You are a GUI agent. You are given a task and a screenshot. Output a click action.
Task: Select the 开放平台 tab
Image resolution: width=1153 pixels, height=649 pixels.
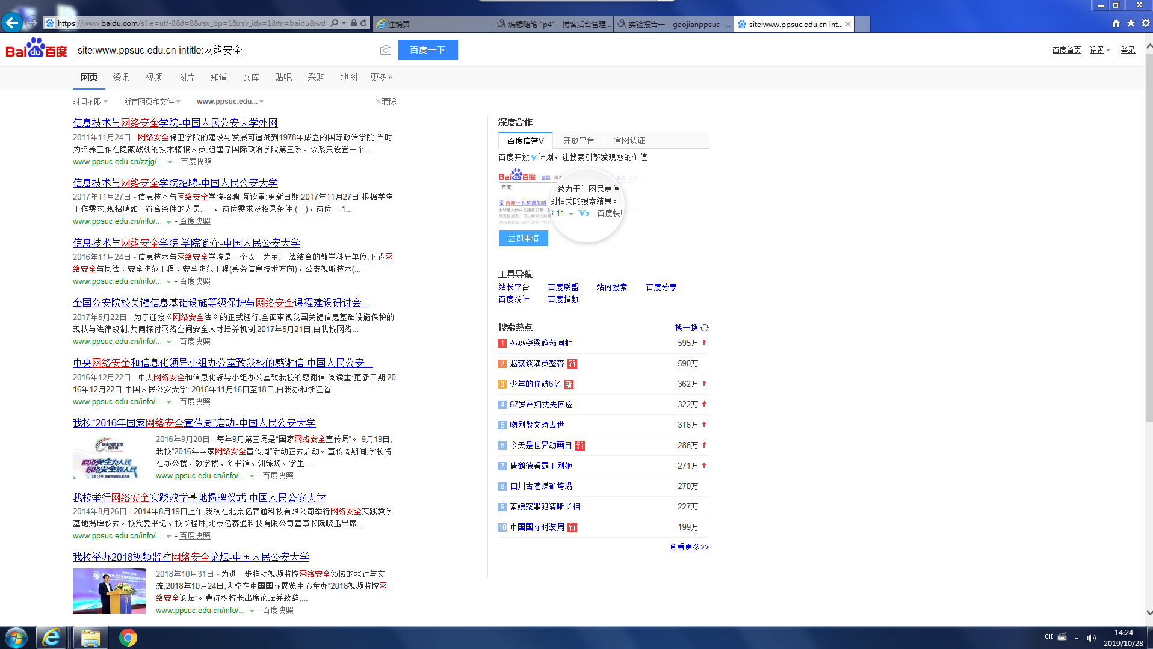578,140
